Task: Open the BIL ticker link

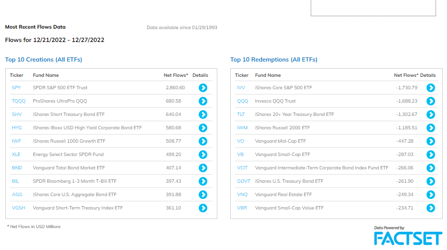Action: click(15, 181)
